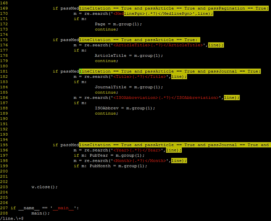
Task: Click '<Year>' regex string on line 196
Action: 137,150
